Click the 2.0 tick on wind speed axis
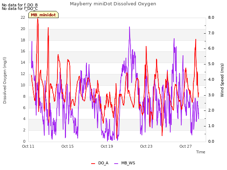The width and height of the screenshot is (227, 170). pos(211,110)
